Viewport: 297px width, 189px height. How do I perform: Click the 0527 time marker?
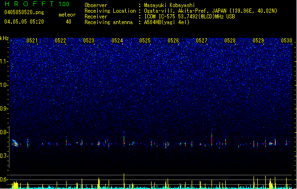[x=202, y=41]
